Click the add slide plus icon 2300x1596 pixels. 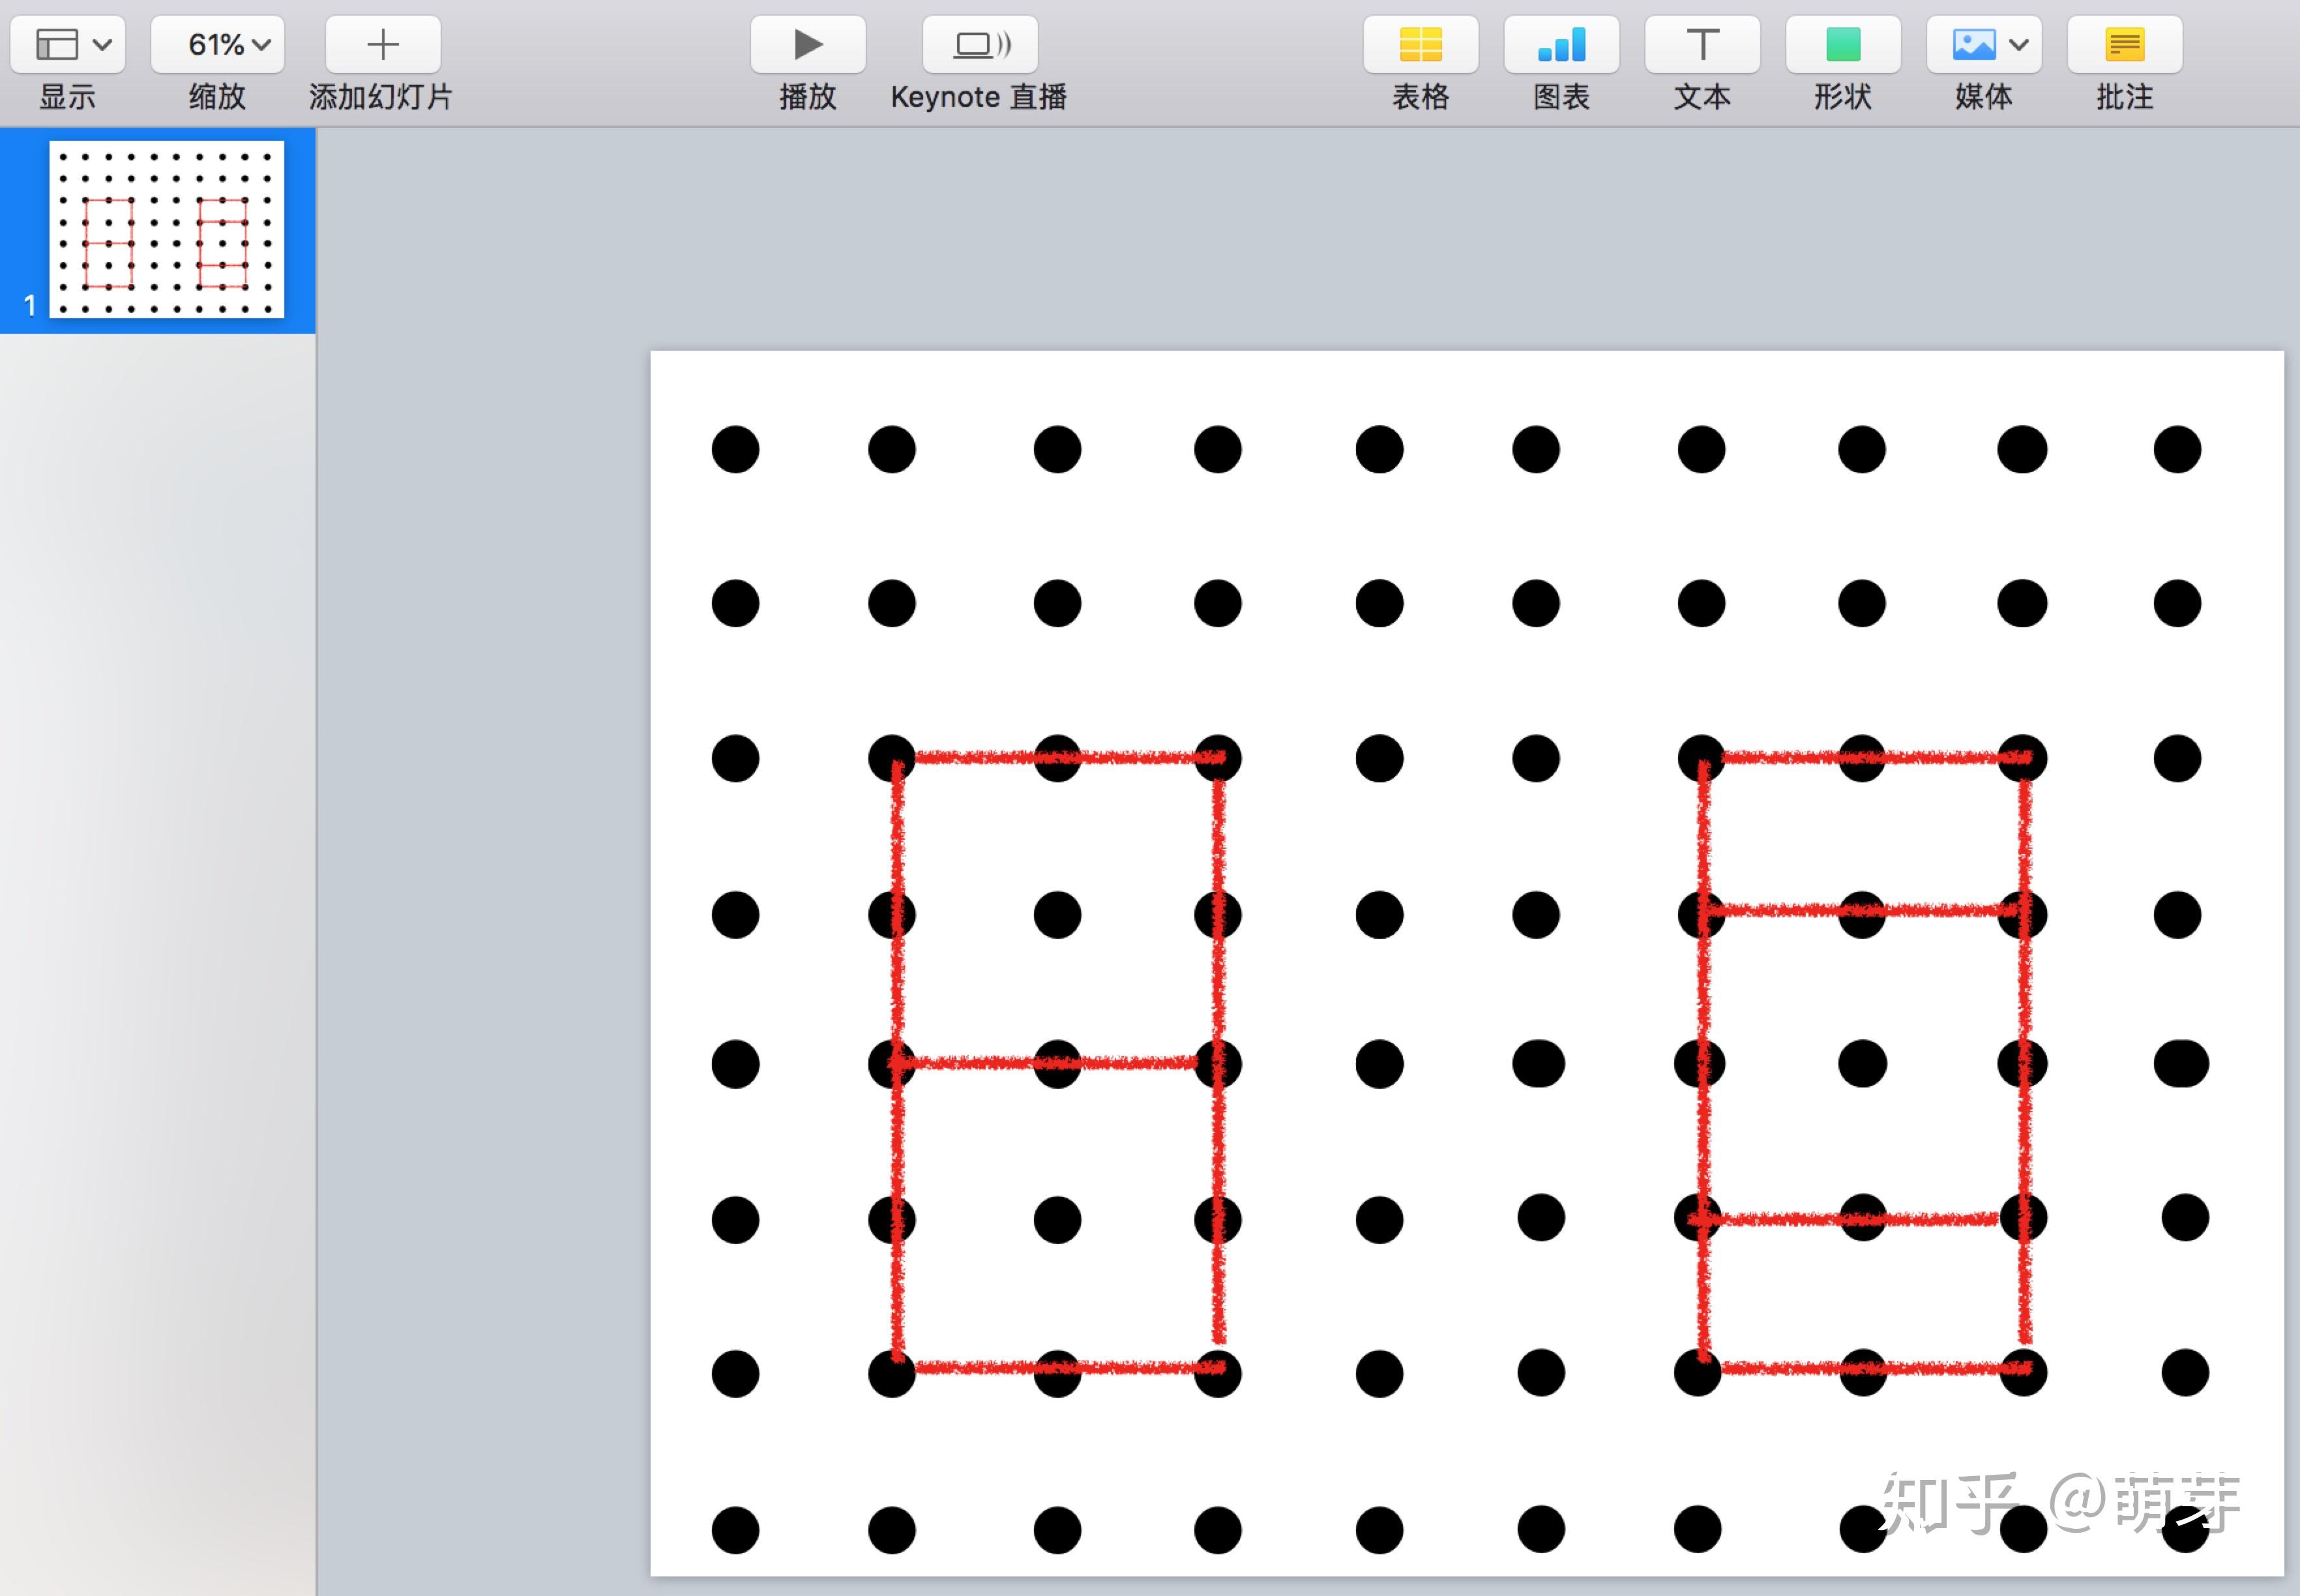[x=382, y=45]
